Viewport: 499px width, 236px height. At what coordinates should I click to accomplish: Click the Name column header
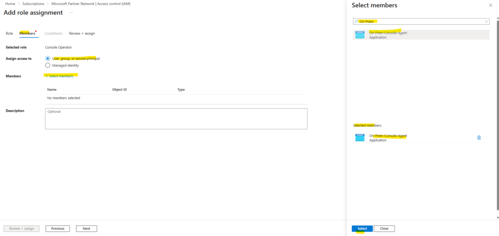[52, 90]
